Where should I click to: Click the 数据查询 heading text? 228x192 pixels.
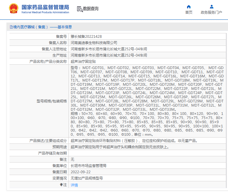[x=90, y=9]
